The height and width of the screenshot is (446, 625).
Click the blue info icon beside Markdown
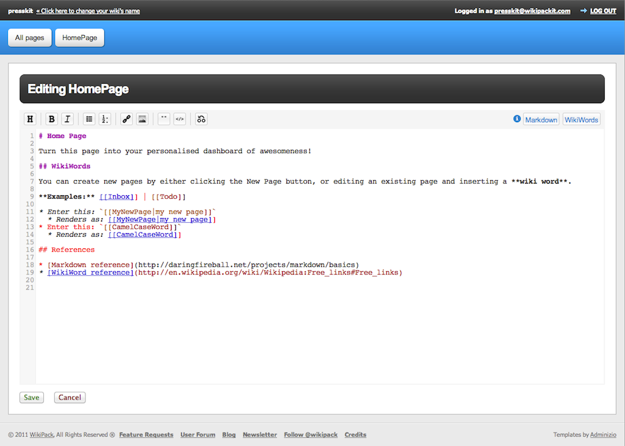point(517,119)
